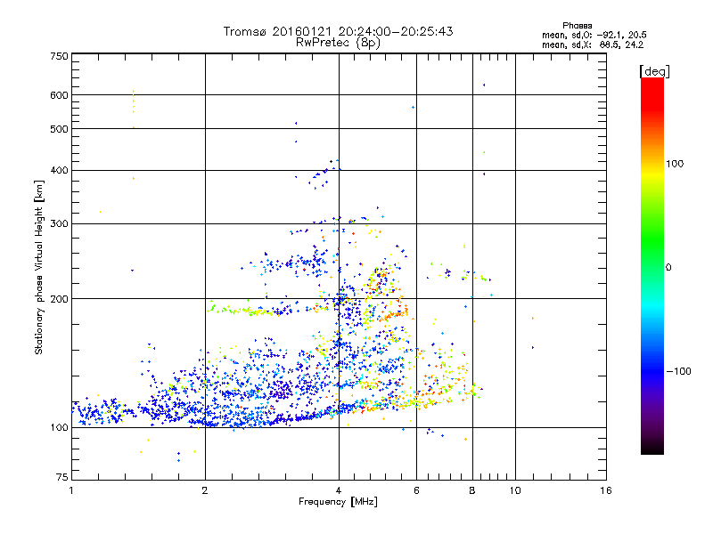Click the "Stationary phase Virtual Height [km]" axis label

pyautogui.click(x=39, y=268)
